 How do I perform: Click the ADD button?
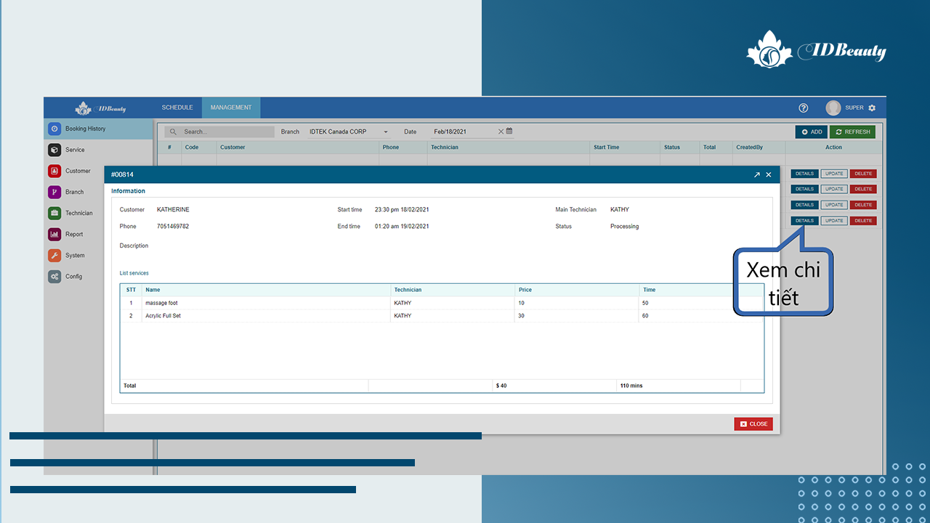(x=812, y=131)
